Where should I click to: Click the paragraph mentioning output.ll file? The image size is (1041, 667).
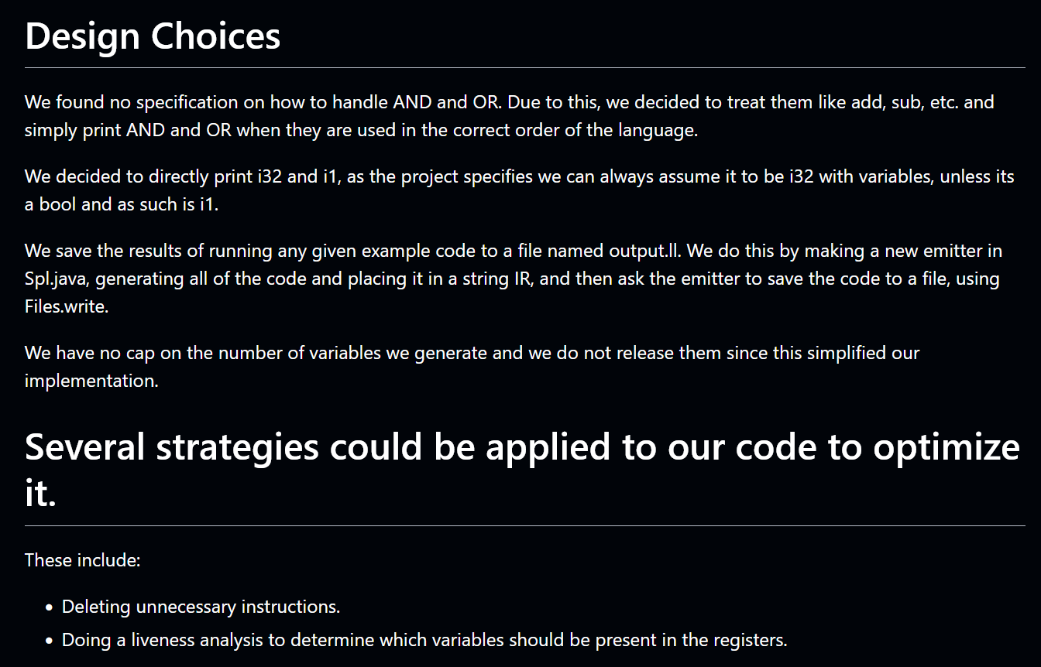513,279
